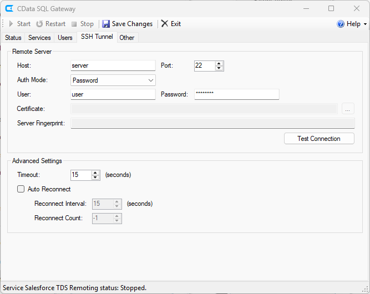This screenshot has height=294, width=370.
Task: Focus the Password input field
Action: [x=236, y=94]
